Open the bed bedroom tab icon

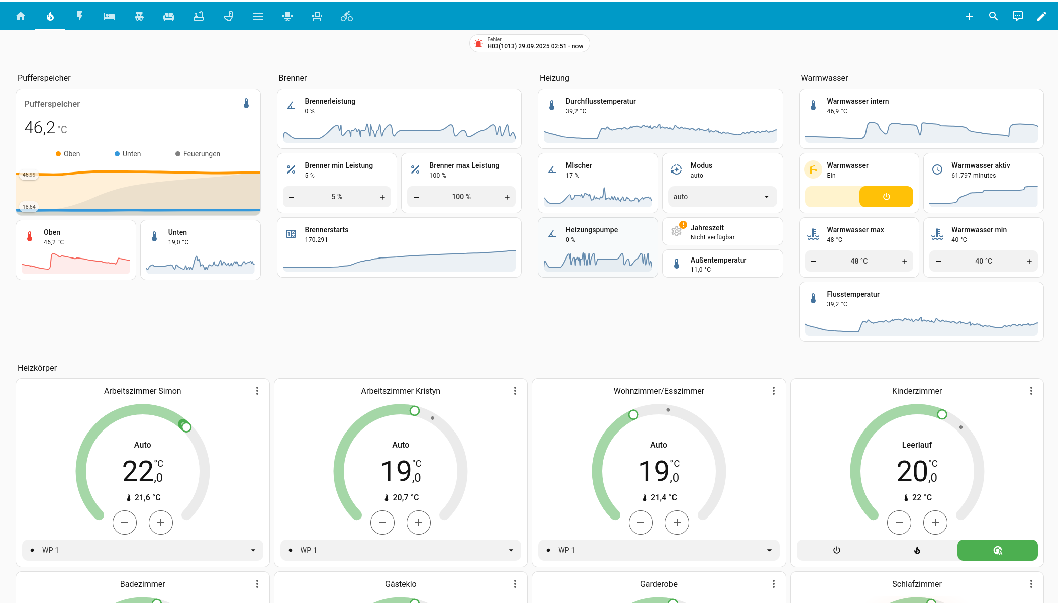click(x=109, y=16)
